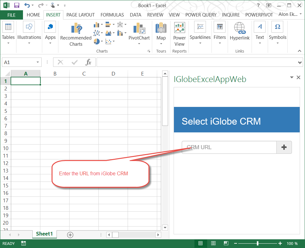This screenshot has height=248, width=305.
Task: Insert an area chart
Action: (x=108, y=33)
